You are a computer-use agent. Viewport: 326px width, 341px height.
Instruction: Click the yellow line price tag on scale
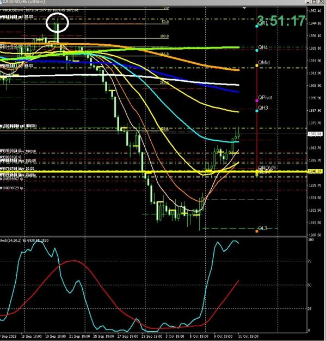coord(315,171)
